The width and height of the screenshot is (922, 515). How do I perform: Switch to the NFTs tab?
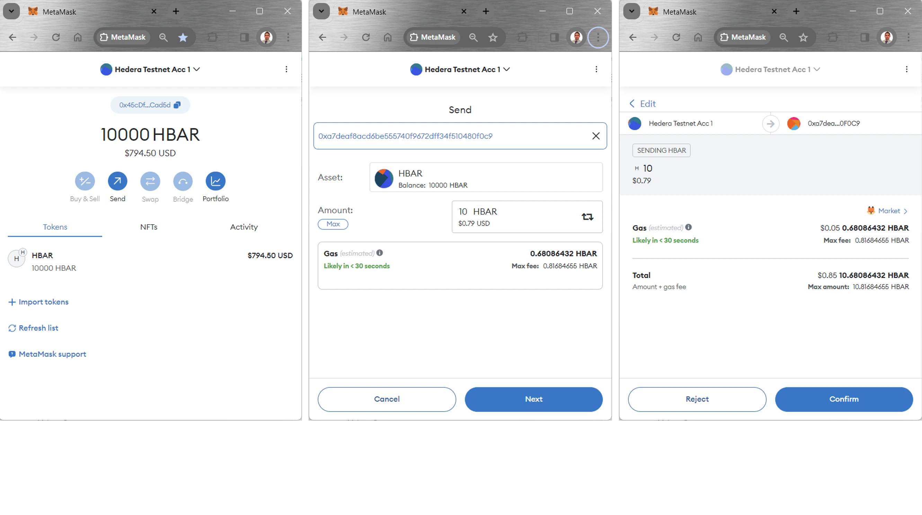click(x=149, y=227)
